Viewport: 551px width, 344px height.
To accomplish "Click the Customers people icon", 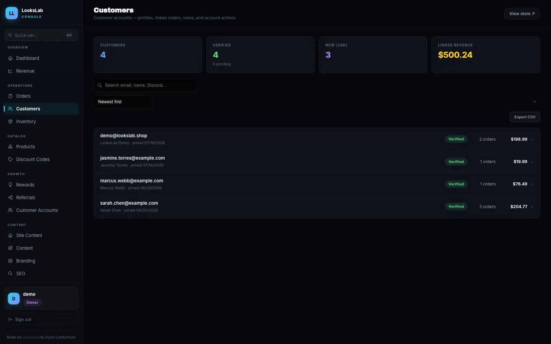I will point(10,109).
